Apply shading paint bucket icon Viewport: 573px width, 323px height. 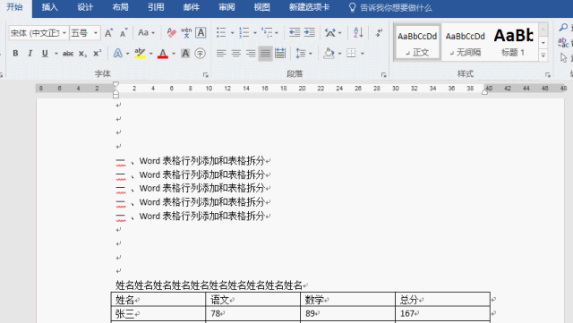click(329, 54)
